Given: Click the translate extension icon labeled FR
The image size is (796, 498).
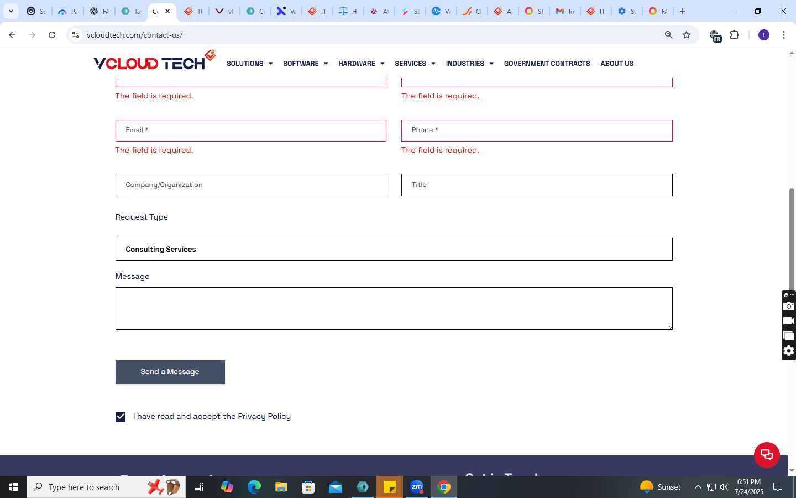Looking at the screenshot, I should tap(715, 36).
